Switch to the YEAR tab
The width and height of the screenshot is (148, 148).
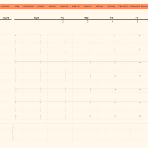[17, 6]
